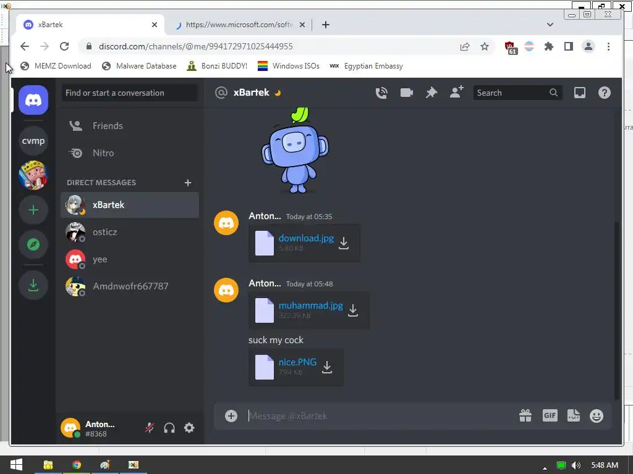Select xBartek direct message
This screenshot has width=633, height=474.
(x=130, y=205)
